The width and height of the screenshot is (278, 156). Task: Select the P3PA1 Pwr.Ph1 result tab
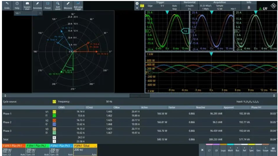point(14,150)
